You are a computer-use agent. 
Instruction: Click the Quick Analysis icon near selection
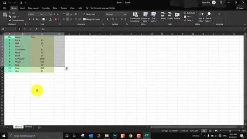(67, 69)
